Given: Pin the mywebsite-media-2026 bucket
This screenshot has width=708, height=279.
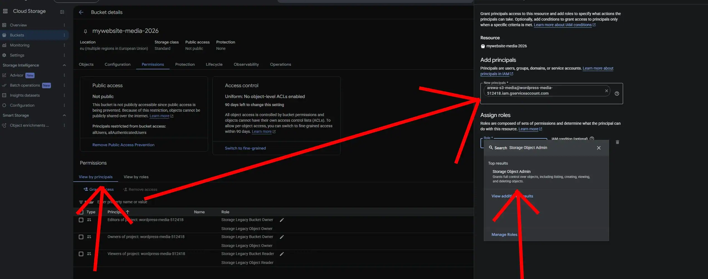Looking at the screenshot, I should coord(86,31).
